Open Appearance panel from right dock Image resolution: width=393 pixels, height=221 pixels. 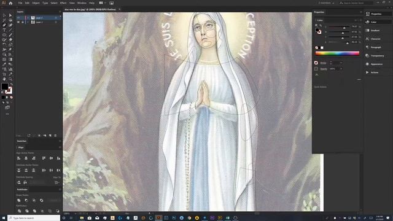[x=376, y=64]
